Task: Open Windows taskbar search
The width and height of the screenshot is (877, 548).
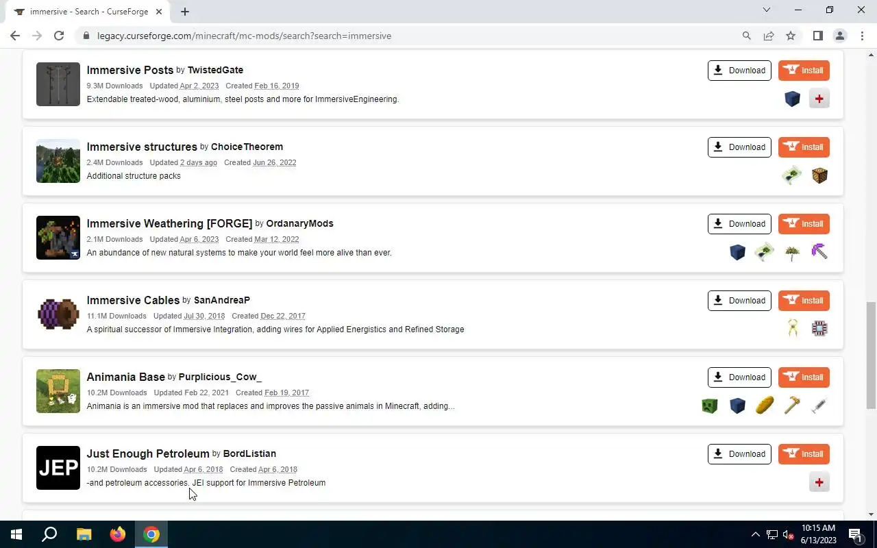Action: pos(49,534)
